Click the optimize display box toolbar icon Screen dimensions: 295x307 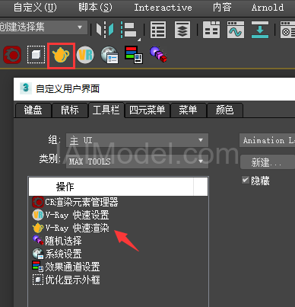36,55
